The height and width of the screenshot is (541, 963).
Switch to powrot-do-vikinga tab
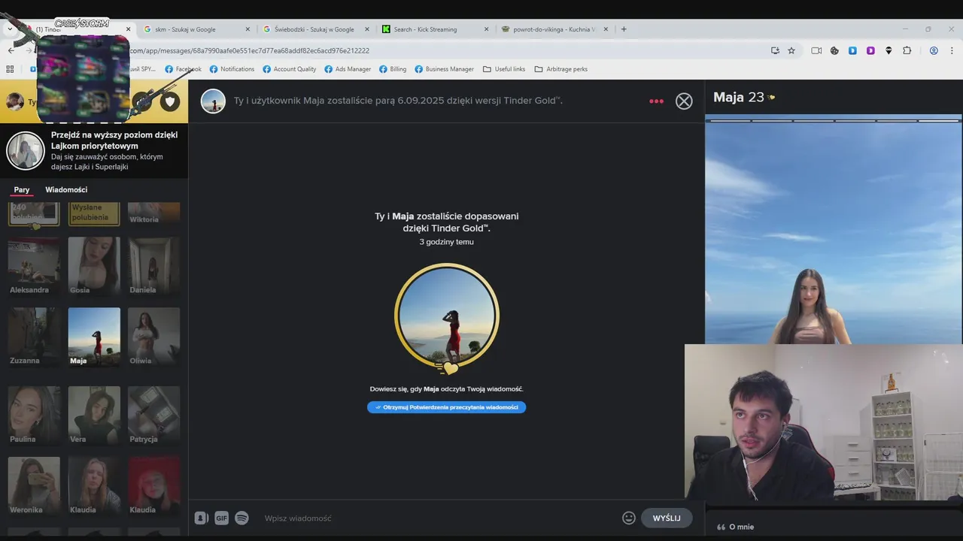coord(554,29)
